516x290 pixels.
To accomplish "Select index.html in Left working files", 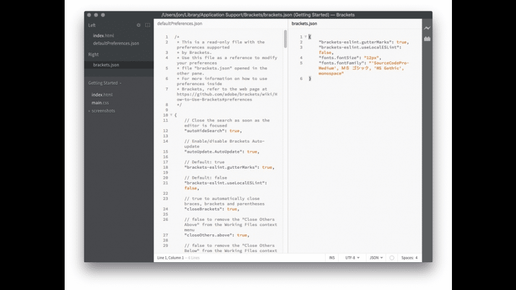I will tap(103, 36).
